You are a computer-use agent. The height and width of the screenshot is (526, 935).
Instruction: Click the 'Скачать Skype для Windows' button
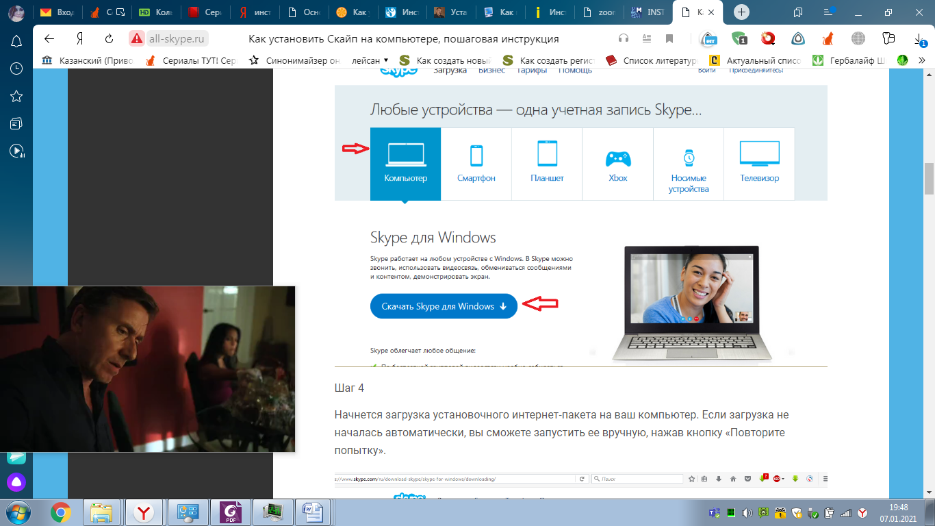pyautogui.click(x=444, y=306)
